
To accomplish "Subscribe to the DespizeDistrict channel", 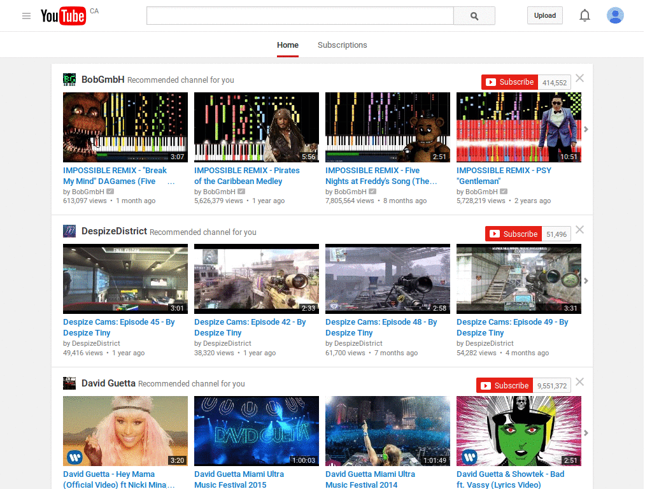I will point(514,234).
